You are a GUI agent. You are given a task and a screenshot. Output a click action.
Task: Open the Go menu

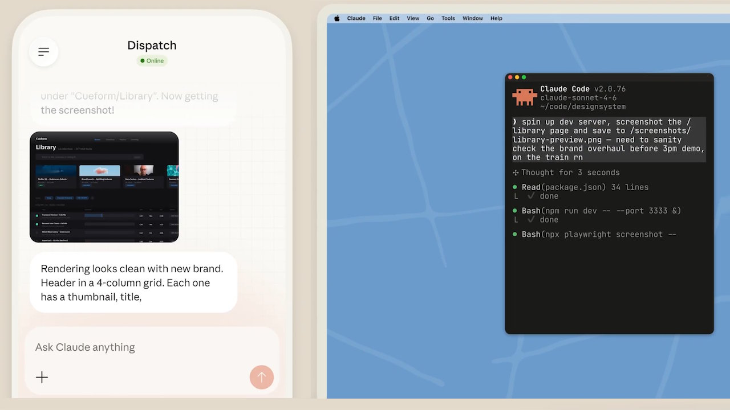(431, 18)
